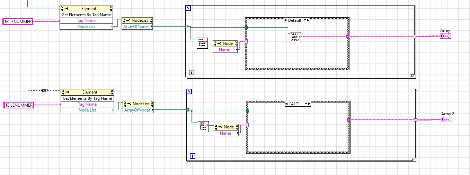Go to previous case from Default selector
This screenshot has width=470, height=175.
[x=285, y=20]
